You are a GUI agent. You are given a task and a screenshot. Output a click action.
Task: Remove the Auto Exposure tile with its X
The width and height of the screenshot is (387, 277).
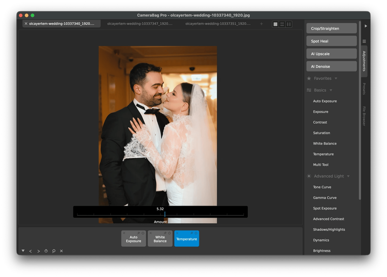(124, 233)
